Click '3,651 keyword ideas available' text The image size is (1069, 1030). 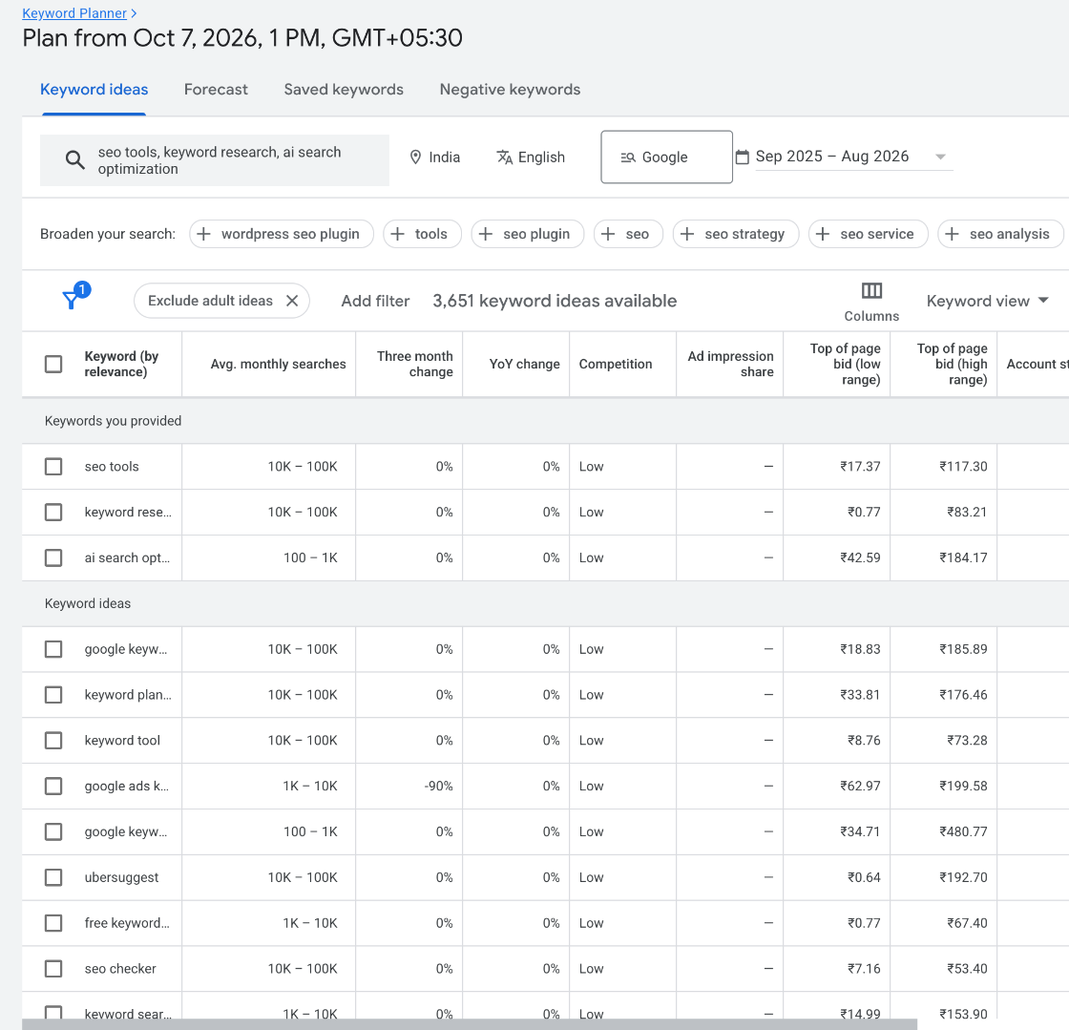(x=555, y=301)
